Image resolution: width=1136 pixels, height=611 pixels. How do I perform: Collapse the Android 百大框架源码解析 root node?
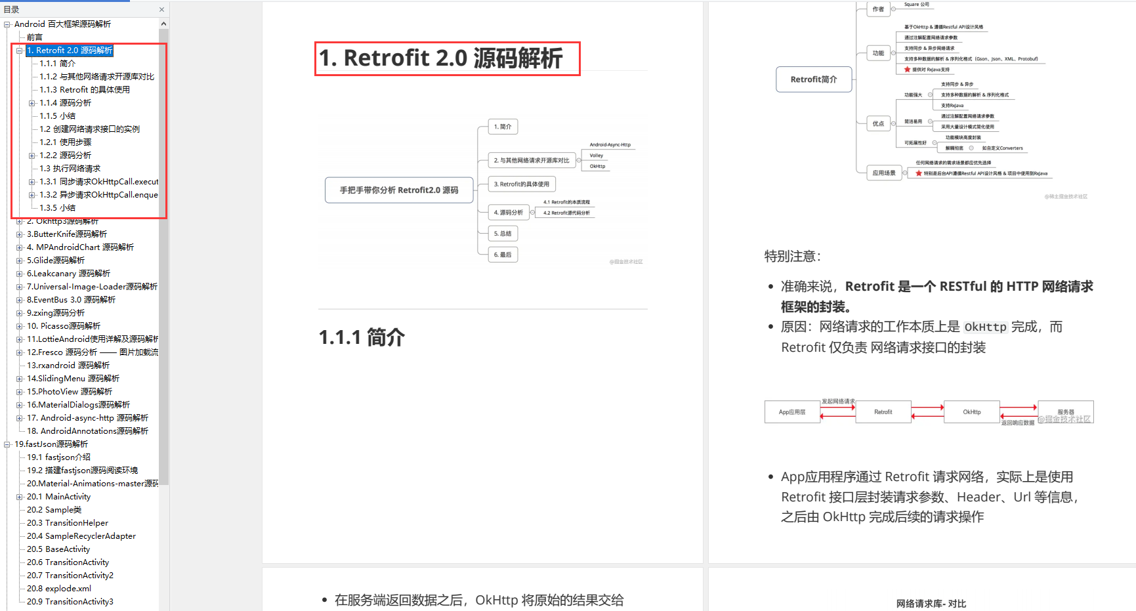[x=7, y=24]
